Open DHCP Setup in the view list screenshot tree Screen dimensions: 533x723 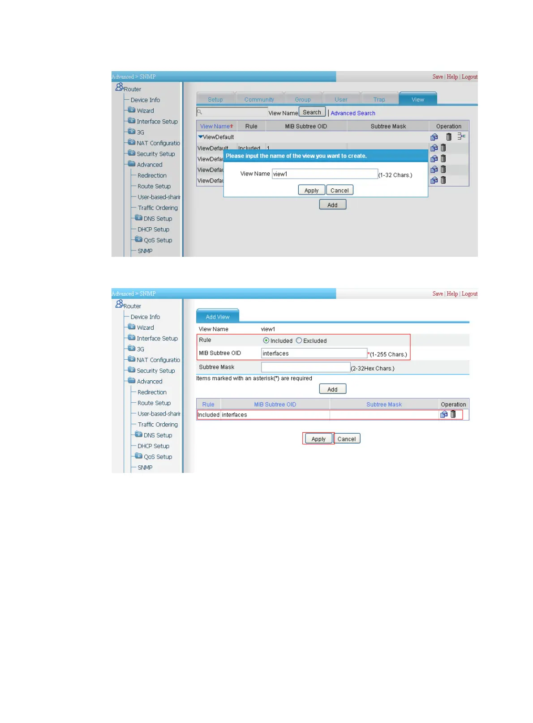click(x=153, y=229)
